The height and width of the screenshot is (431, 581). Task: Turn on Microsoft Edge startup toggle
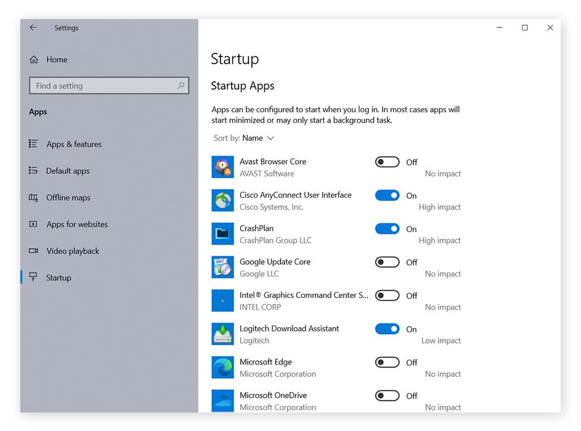tap(387, 362)
